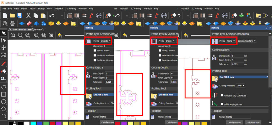The width and height of the screenshot is (272, 125).
Task: Select the Flood Fill bucket tool
Action: coord(4,71)
